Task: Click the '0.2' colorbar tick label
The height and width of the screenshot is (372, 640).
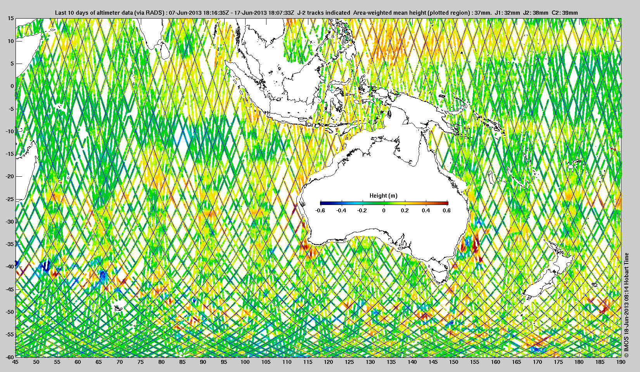Action: point(405,210)
